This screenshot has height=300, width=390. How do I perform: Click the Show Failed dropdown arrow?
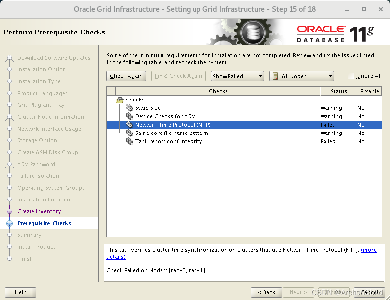[260, 76]
